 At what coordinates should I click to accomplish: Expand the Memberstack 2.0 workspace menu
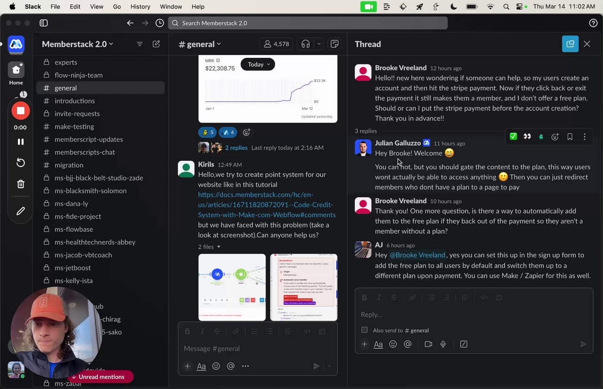pos(77,44)
